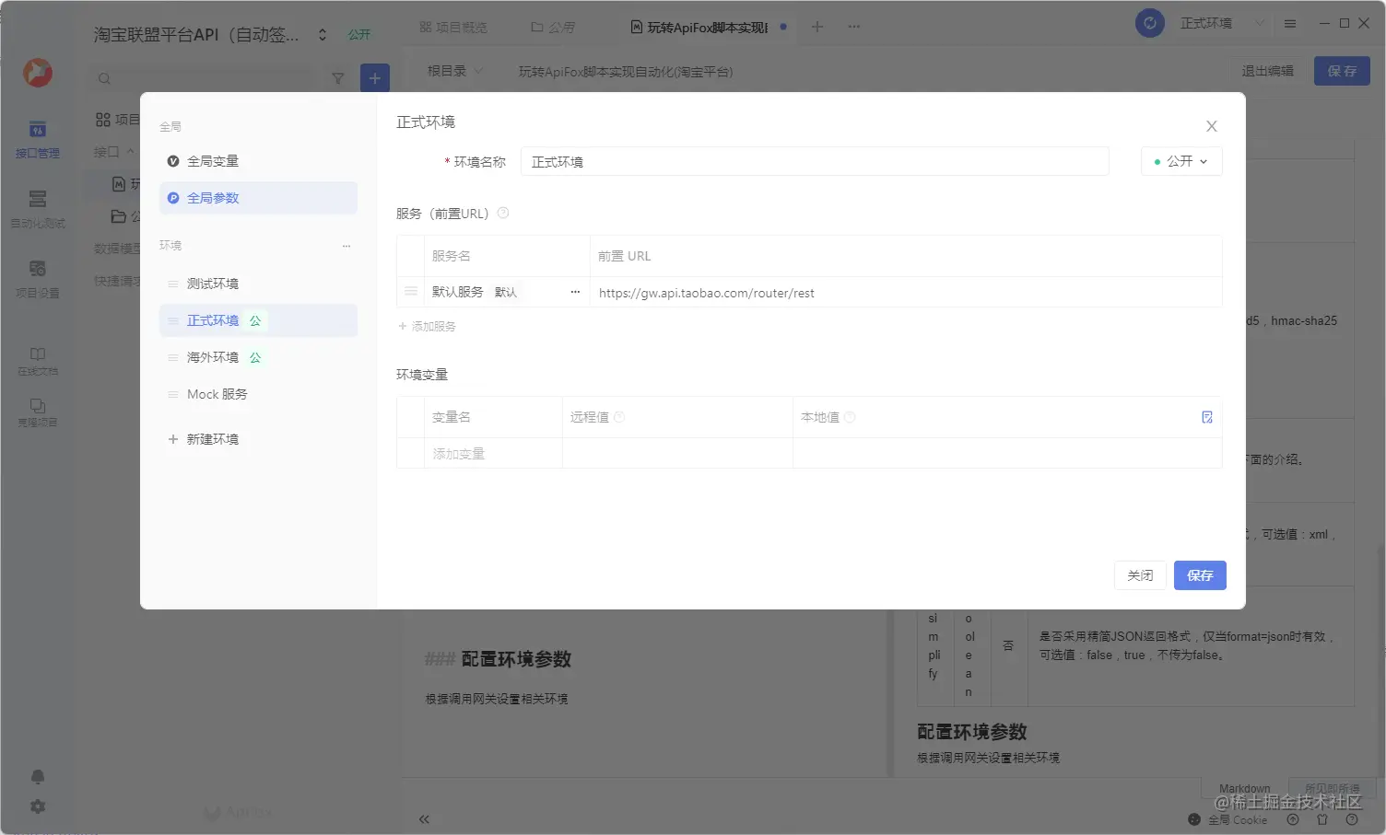This screenshot has width=1386, height=835.
Task: Click the 环境名称 input field
Action: tap(815, 160)
